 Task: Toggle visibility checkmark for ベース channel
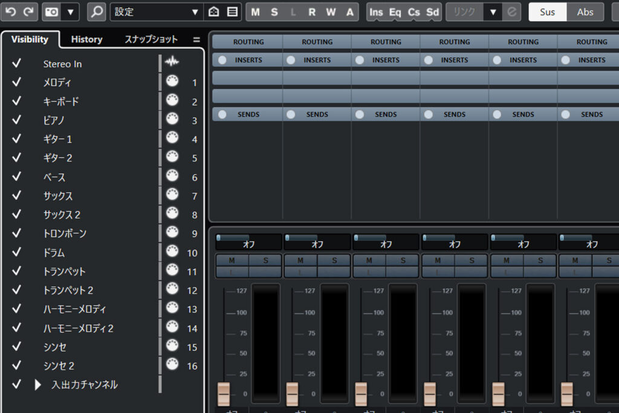(16, 177)
